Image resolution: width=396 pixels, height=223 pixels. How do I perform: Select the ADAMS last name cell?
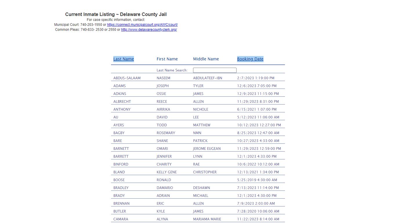119,86
